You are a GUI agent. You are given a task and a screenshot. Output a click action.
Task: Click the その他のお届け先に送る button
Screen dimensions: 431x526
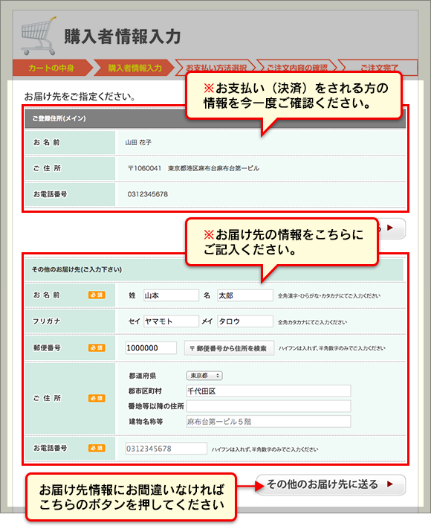point(331,484)
